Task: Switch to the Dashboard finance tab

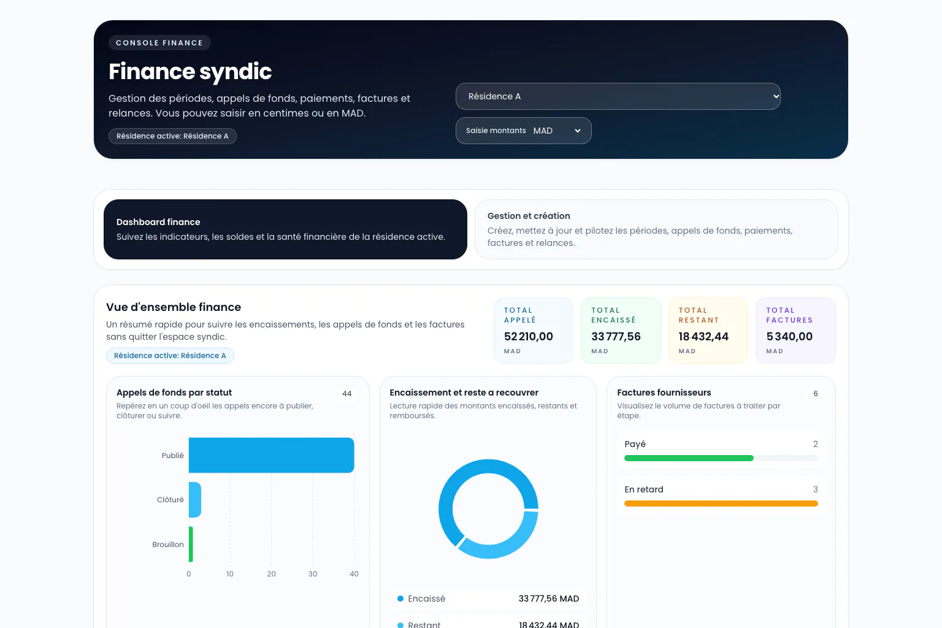Action: pos(285,229)
